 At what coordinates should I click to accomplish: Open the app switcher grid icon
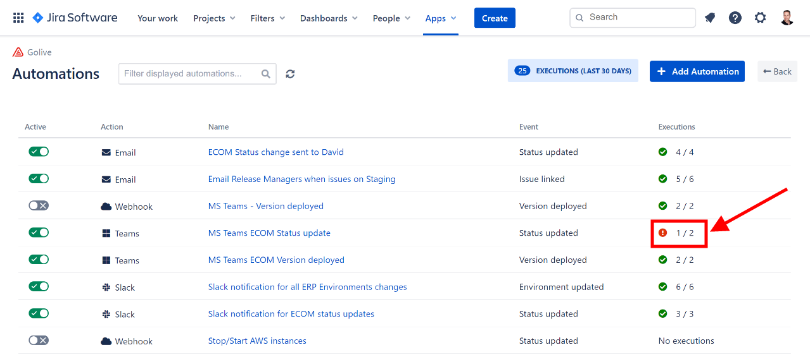coord(18,18)
